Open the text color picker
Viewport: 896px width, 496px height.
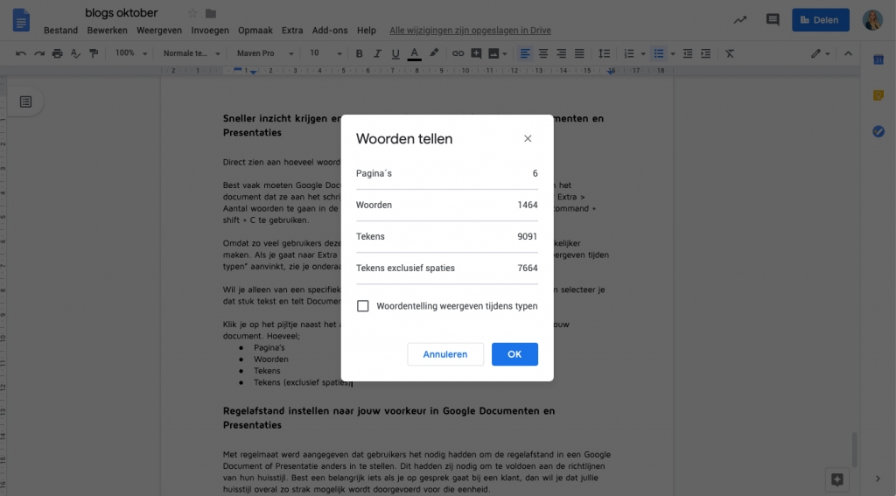click(414, 53)
